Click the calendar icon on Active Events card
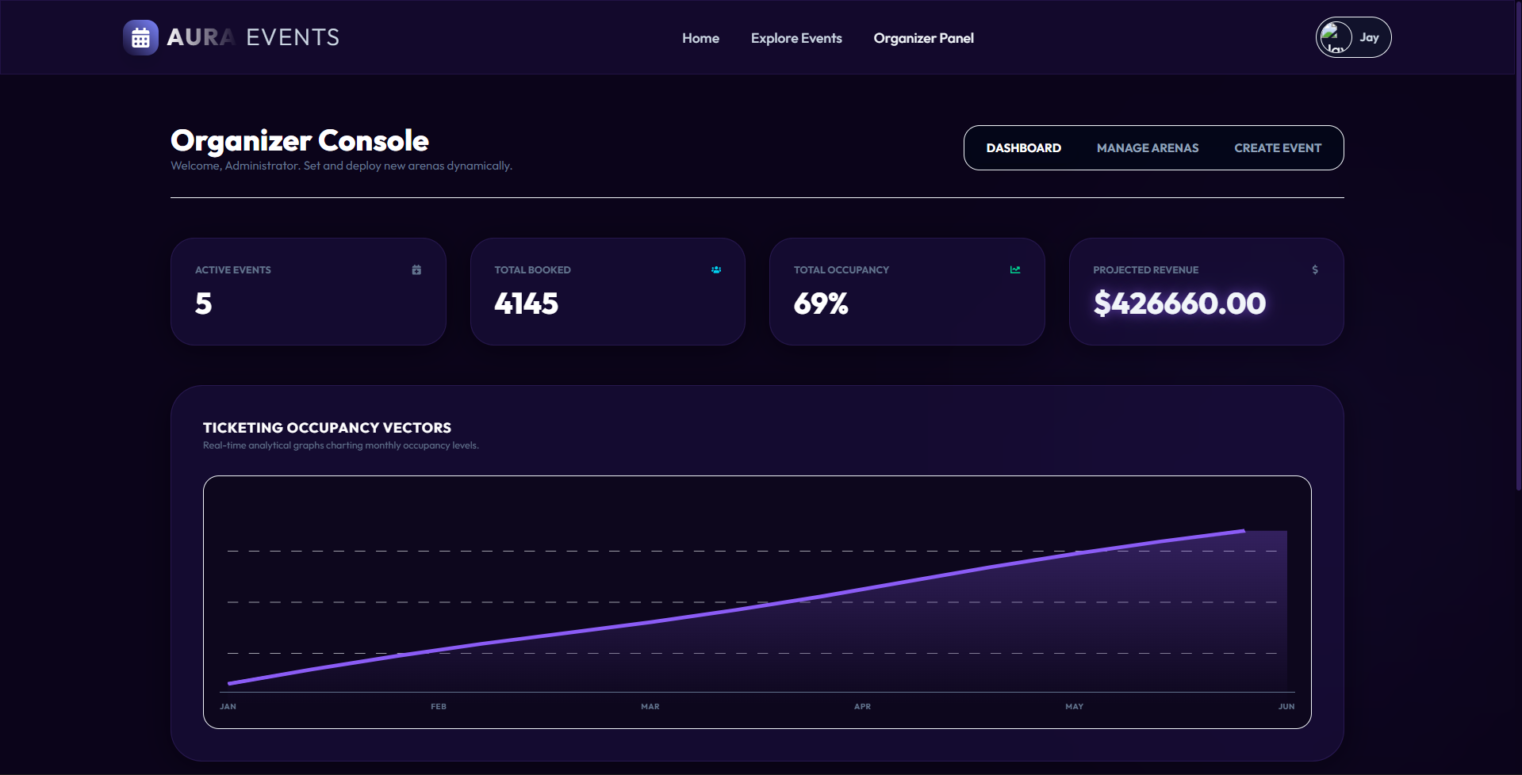 click(416, 270)
